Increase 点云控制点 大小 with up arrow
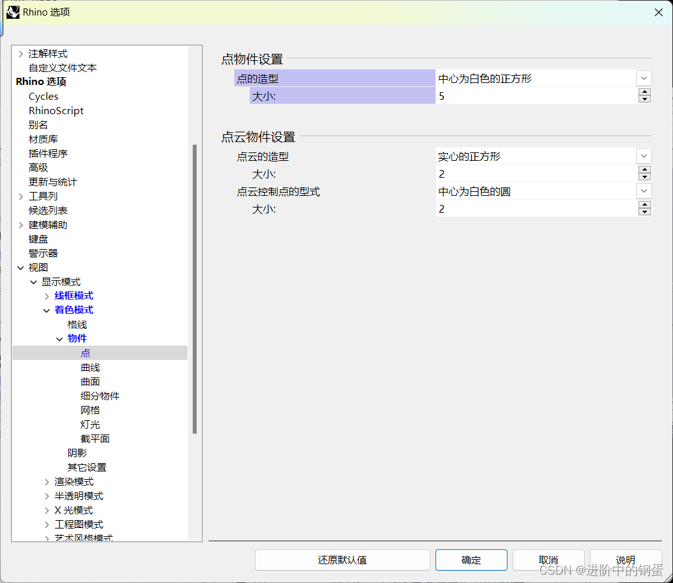The height and width of the screenshot is (583, 673). tap(644, 205)
